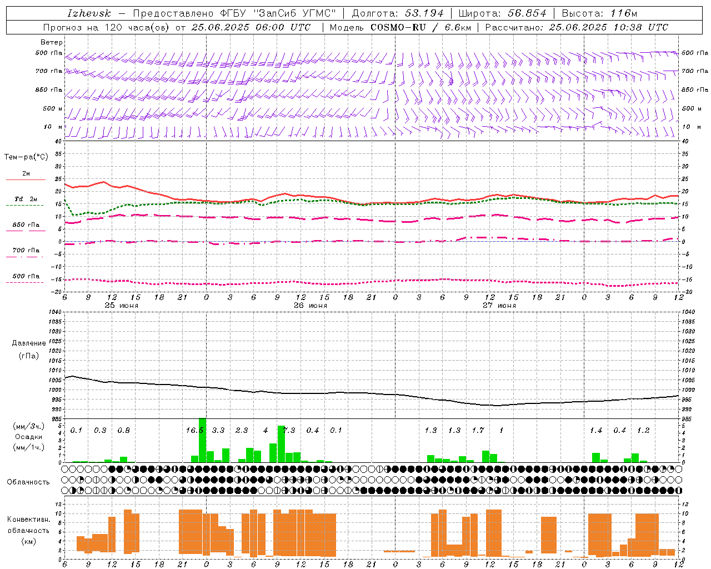The height and width of the screenshot is (569, 711).
Task: Click the "Рассчитано: 25.06.2025 10:38 UTC" timestamp
Action: tap(577, 27)
